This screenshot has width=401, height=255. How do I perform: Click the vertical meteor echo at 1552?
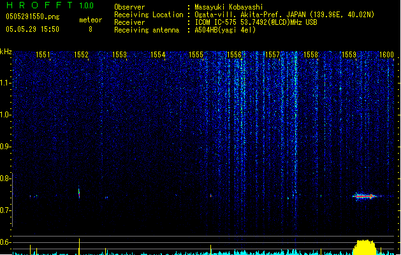tap(79, 192)
